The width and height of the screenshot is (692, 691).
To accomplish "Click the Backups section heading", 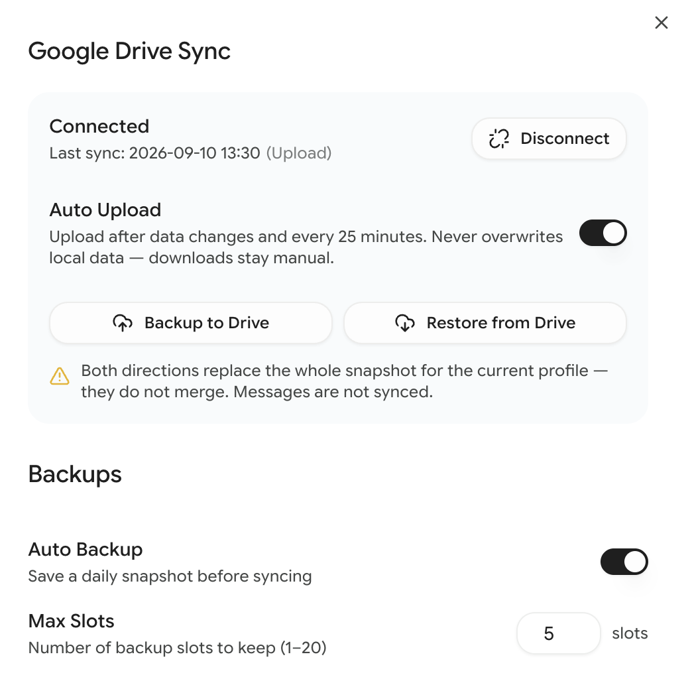I will coord(75,475).
